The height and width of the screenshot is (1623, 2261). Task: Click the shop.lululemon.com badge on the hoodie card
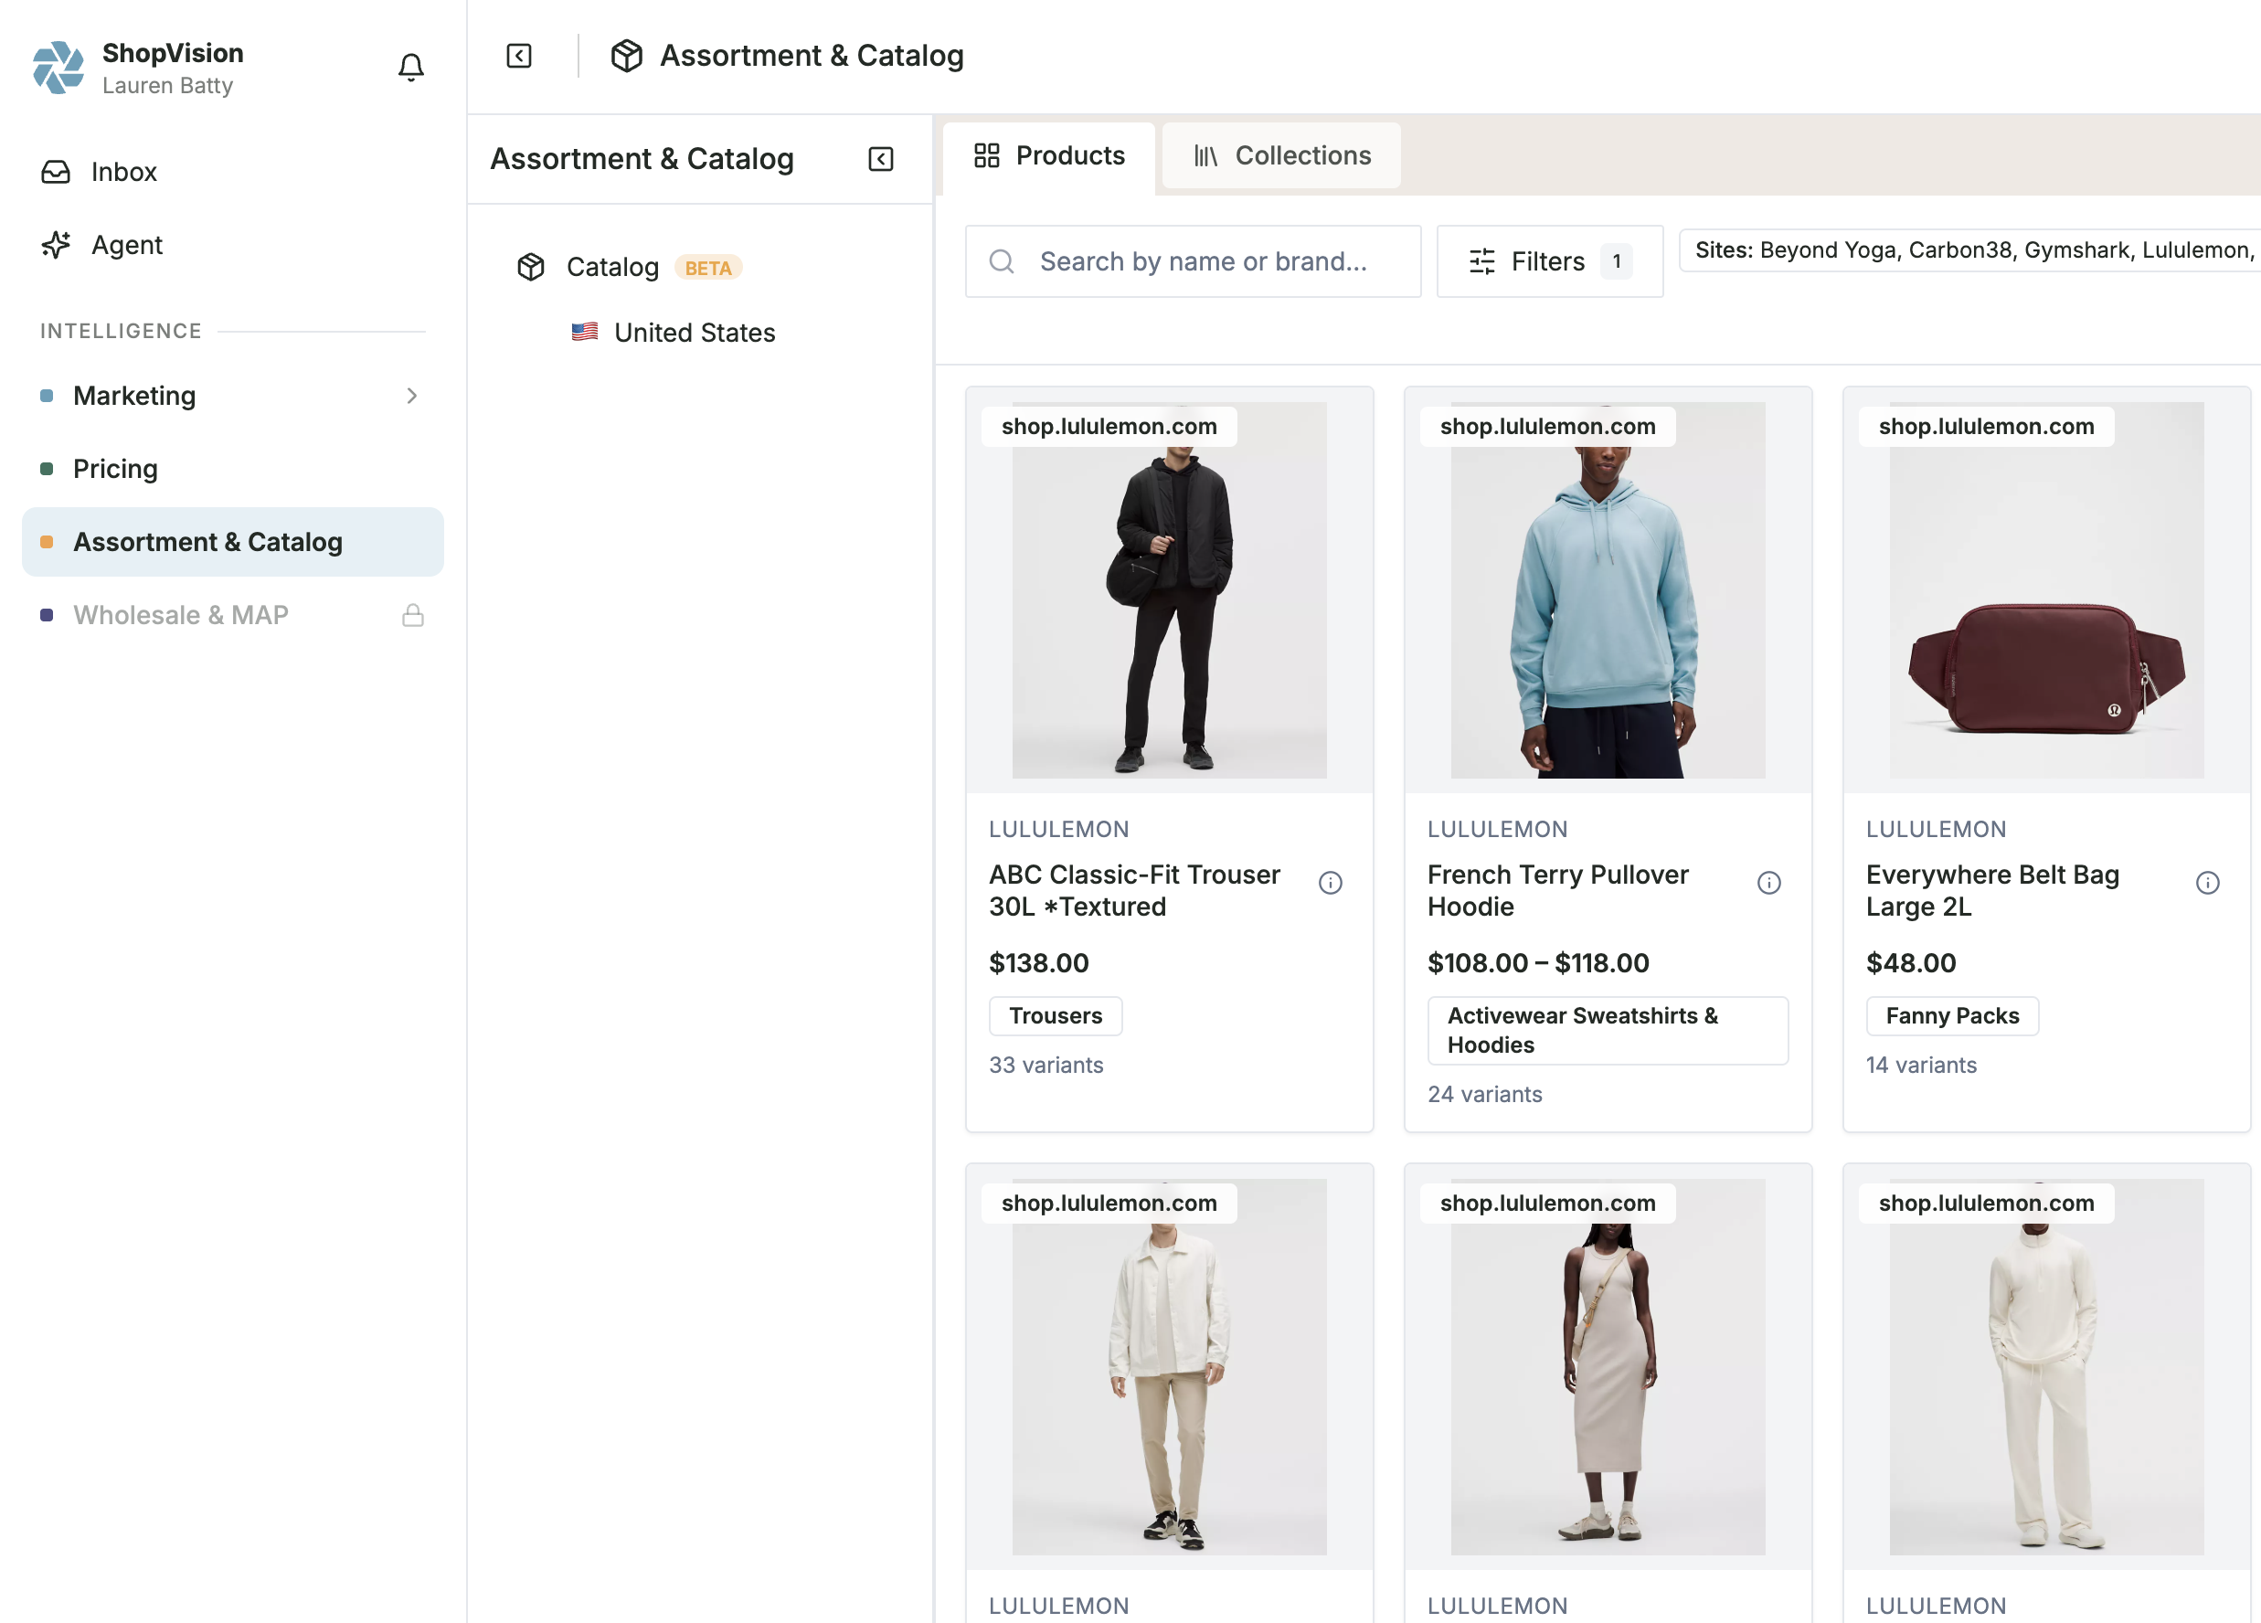1548,427
